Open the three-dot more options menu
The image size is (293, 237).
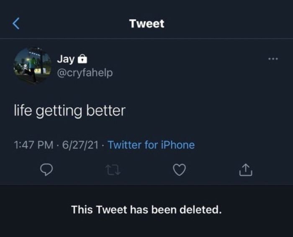(273, 59)
